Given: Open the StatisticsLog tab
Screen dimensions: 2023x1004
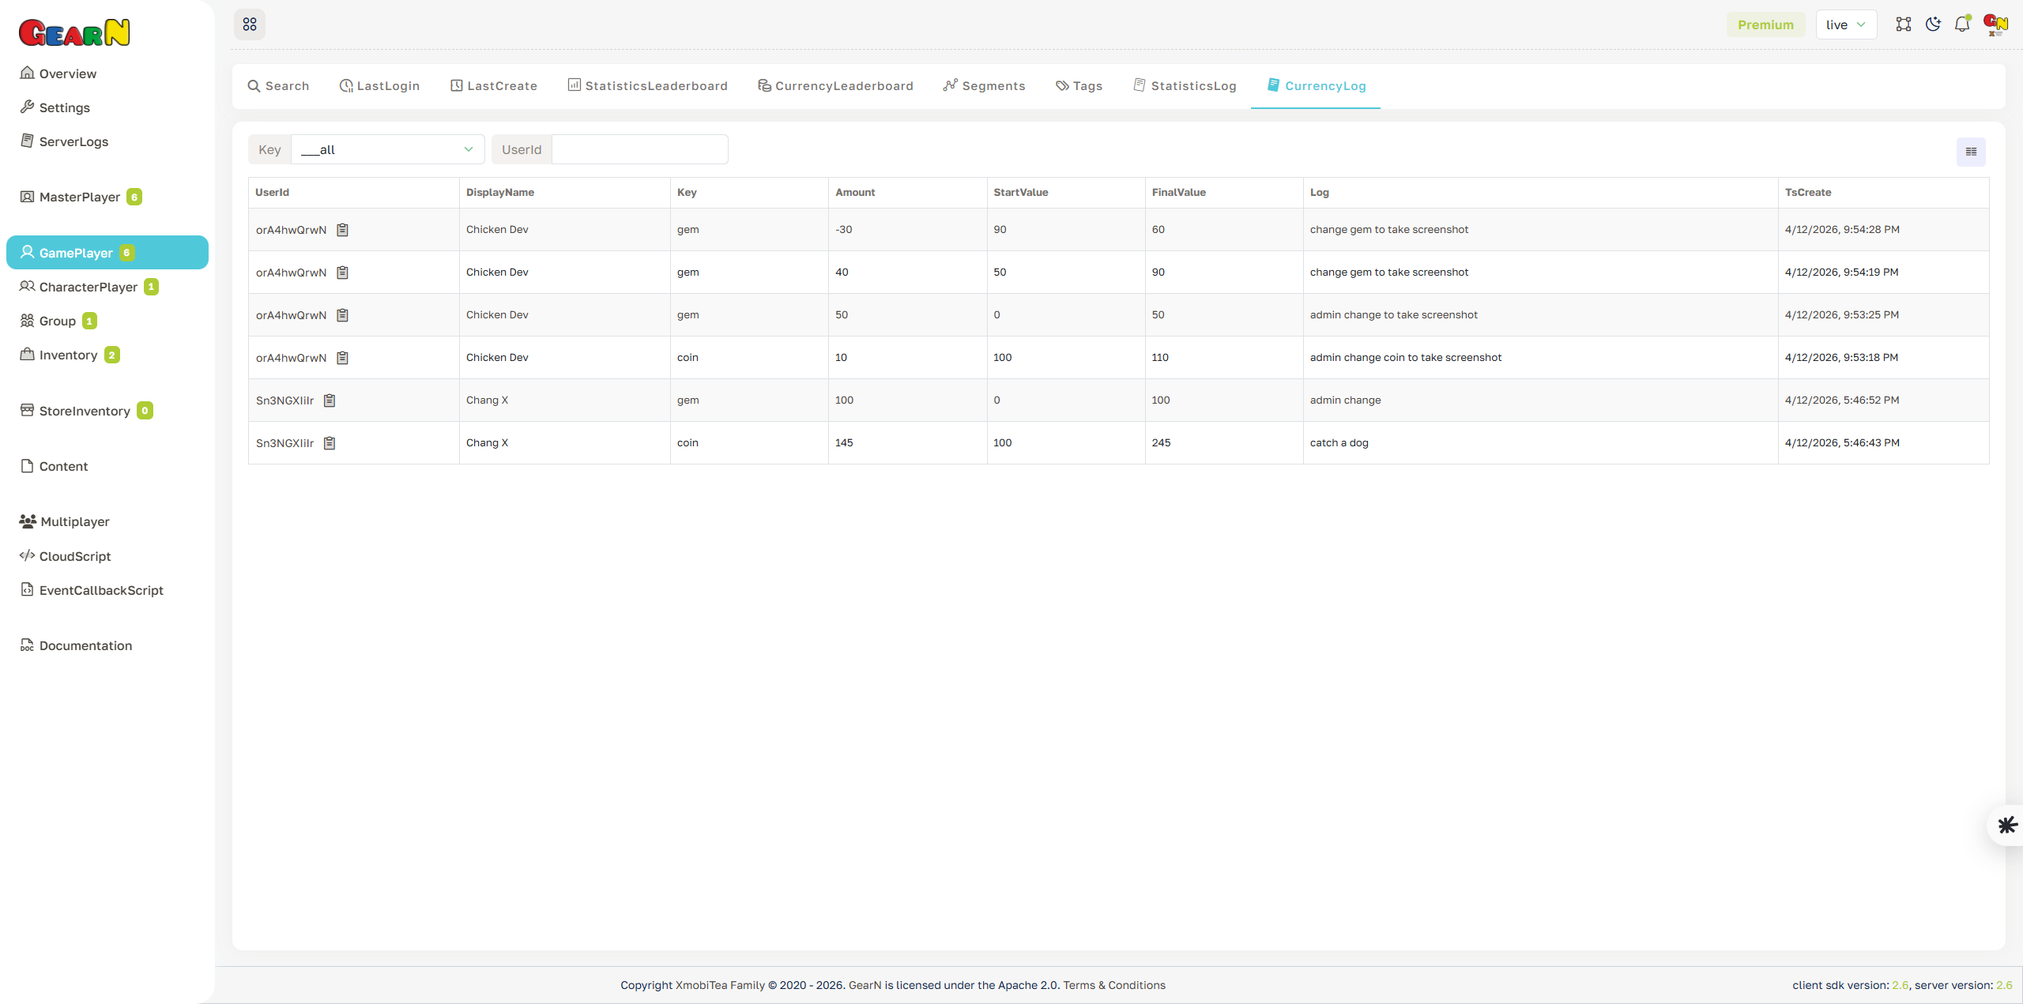Looking at the screenshot, I should tap(1185, 85).
